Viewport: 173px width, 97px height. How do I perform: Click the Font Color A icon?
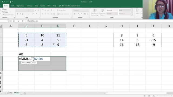point(37,14)
